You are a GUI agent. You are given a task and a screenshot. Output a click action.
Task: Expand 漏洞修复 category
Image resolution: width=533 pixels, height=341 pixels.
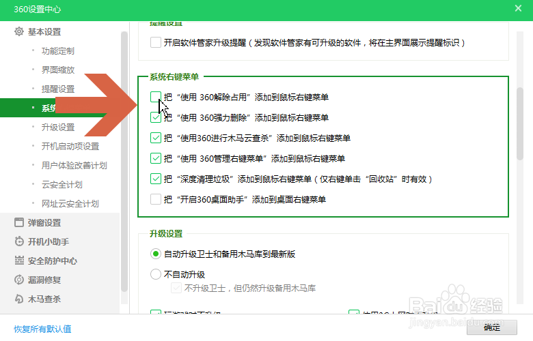click(44, 280)
